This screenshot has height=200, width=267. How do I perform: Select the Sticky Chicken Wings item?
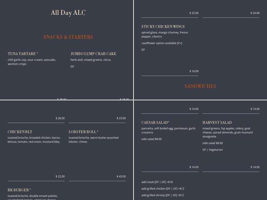(163, 27)
